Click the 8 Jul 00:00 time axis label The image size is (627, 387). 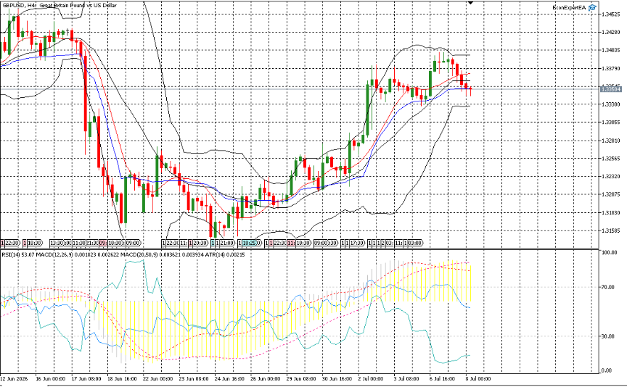click(478, 378)
